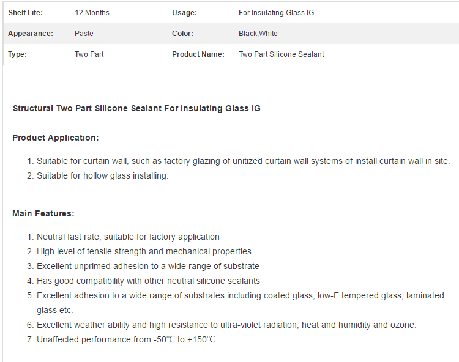Click Two Part Silicone Sealant value
The width and height of the screenshot is (459, 362).
(282, 54)
